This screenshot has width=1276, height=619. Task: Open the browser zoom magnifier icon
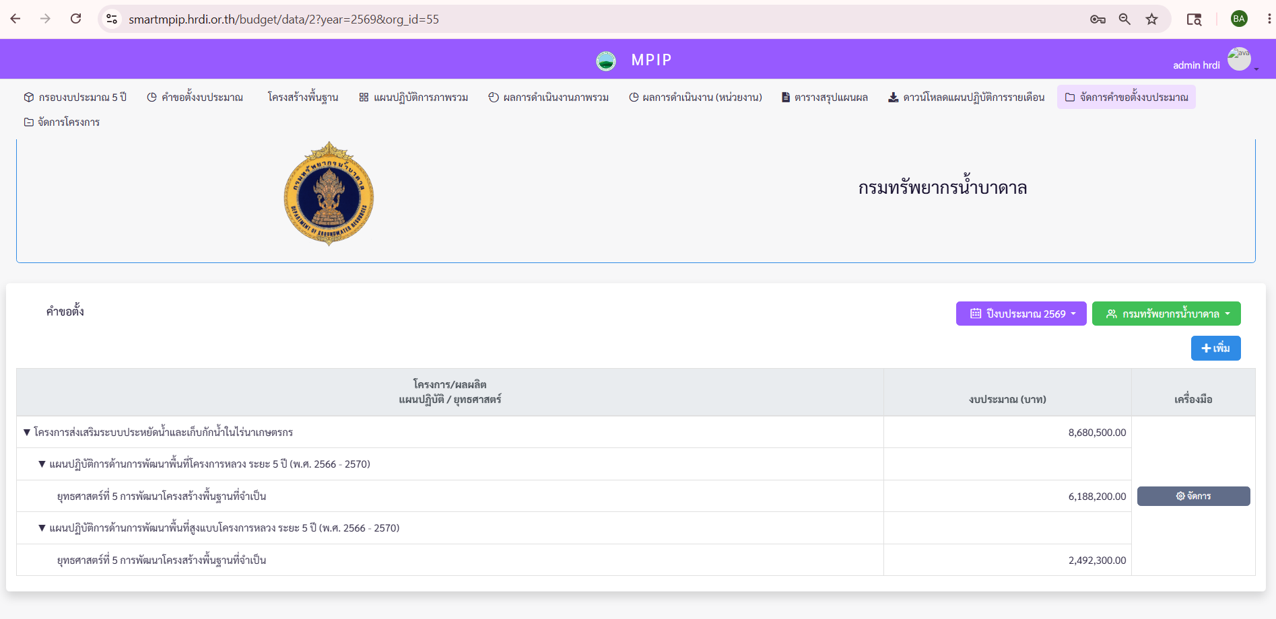[x=1124, y=19]
